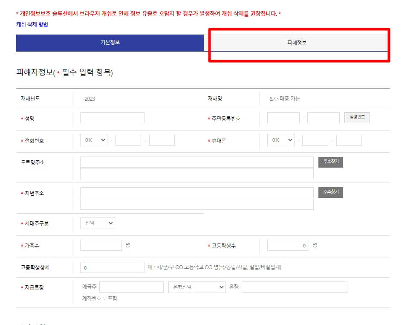Click the 성명 input field
The image size is (419, 325).
click(x=112, y=118)
